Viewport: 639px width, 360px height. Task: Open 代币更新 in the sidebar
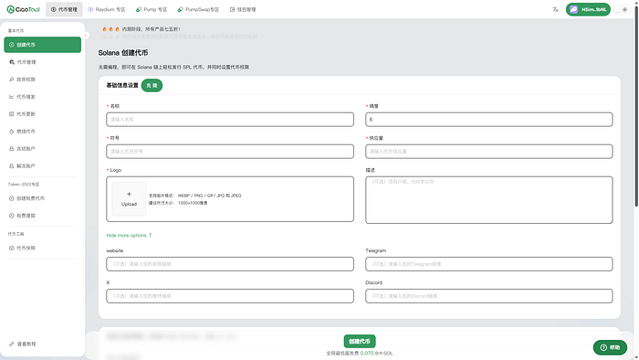coord(42,114)
